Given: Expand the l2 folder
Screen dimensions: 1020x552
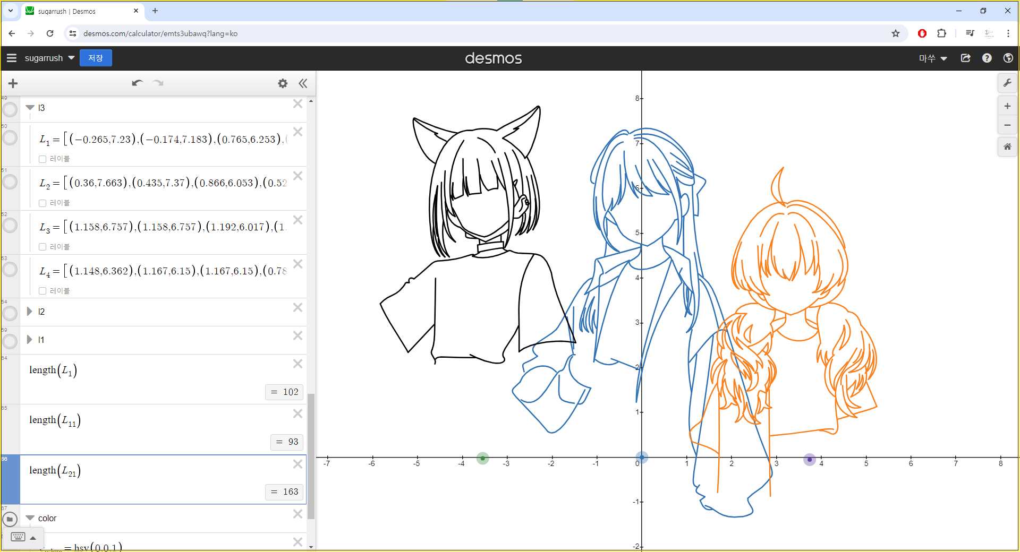Looking at the screenshot, I should [30, 312].
